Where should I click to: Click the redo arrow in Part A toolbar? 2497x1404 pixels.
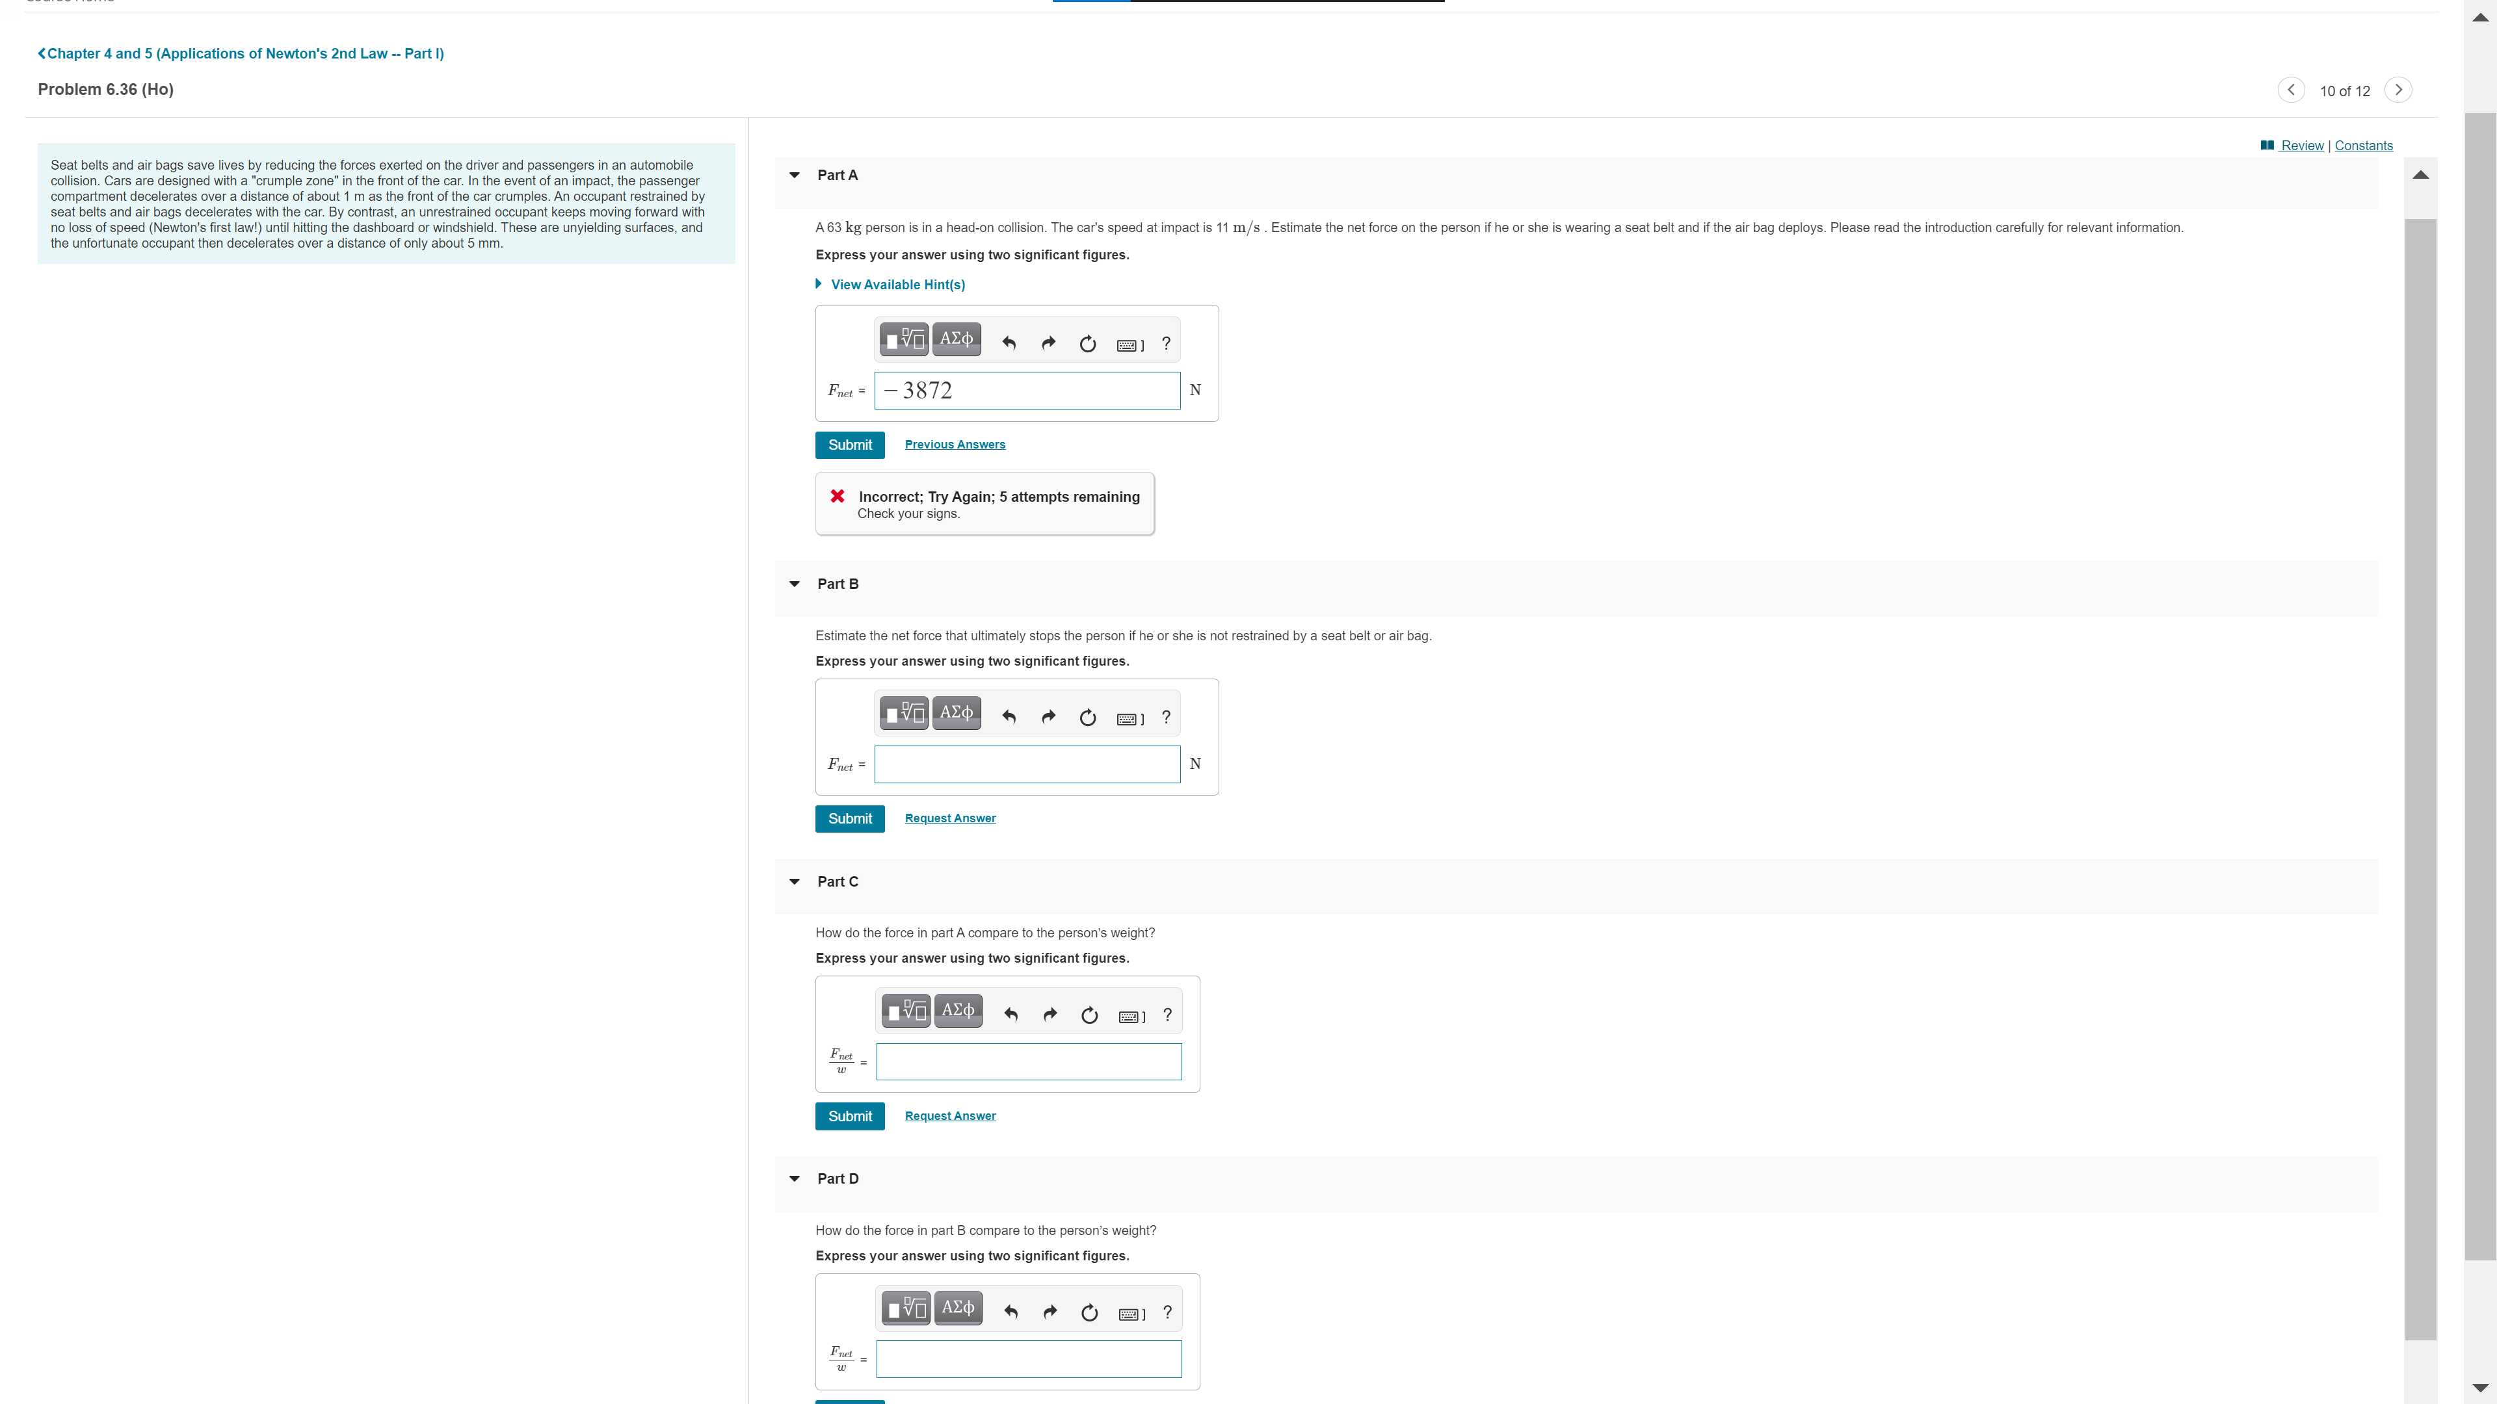coord(1048,343)
